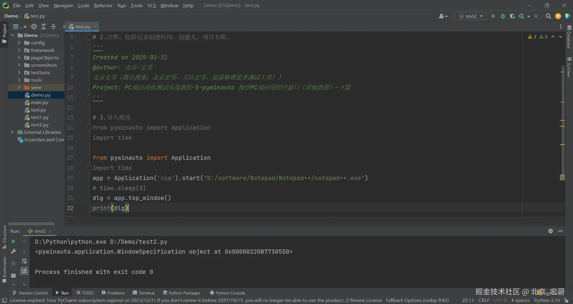Image resolution: width=573 pixels, height=304 pixels.
Task: Start debugging with the green bug icon
Action: pos(503,16)
